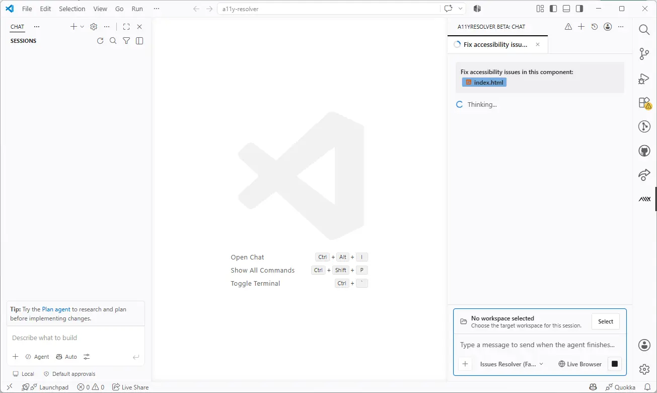Open Customize Layout button in title bar
The width and height of the screenshot is (657, 393).
[x=540, y=9]
